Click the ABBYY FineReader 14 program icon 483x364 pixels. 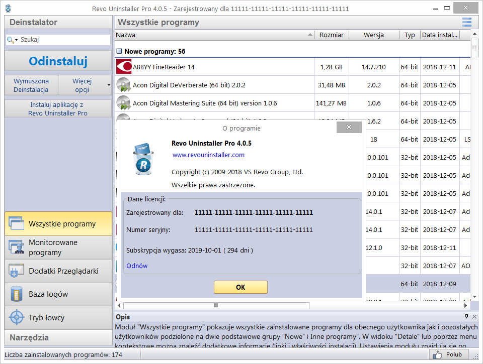click(x=124, y=67)
